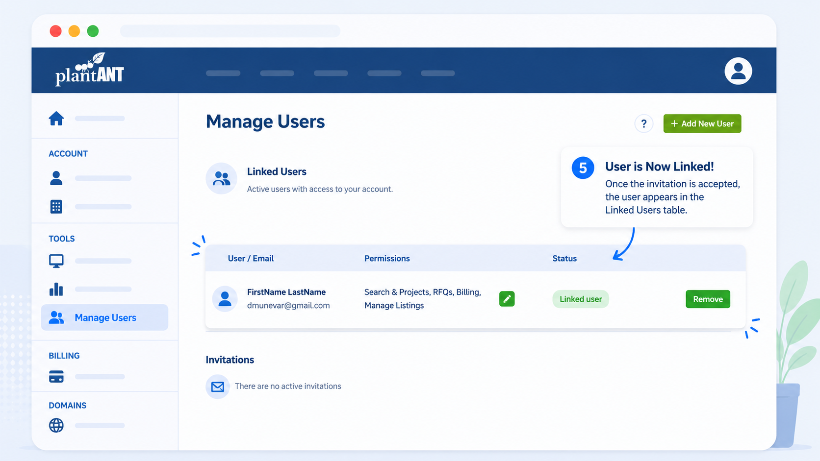Click the red window close dot
This screenshot has width=820, height=461.
55,31
